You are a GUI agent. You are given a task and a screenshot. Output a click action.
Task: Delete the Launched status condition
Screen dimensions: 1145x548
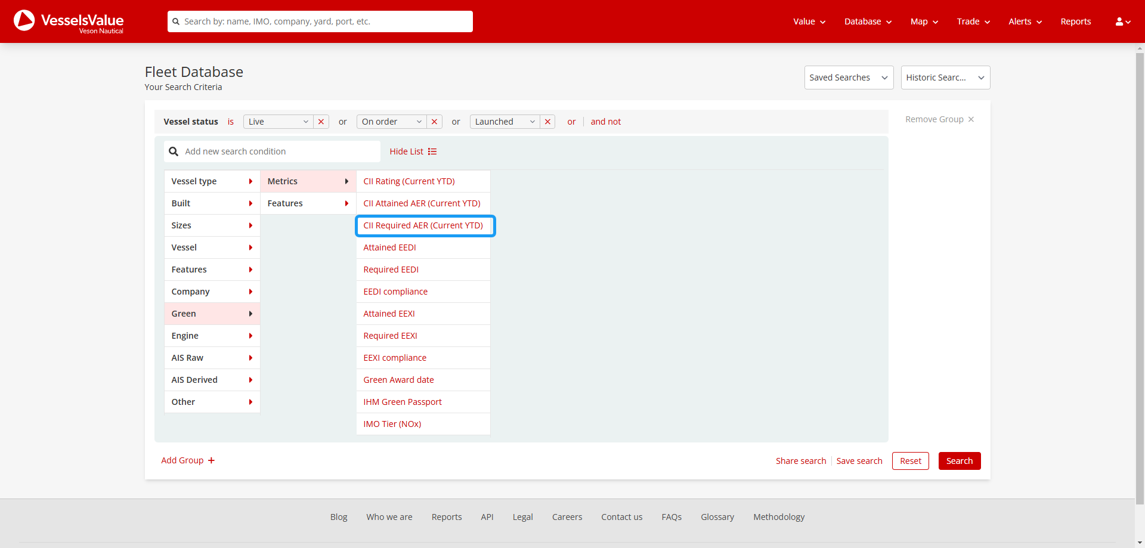[547, 122]
